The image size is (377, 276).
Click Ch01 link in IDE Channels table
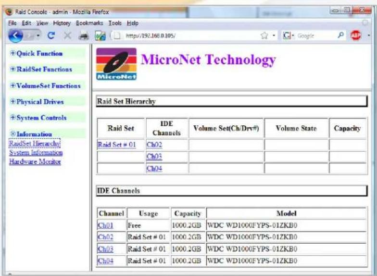[x=105, y=225]
